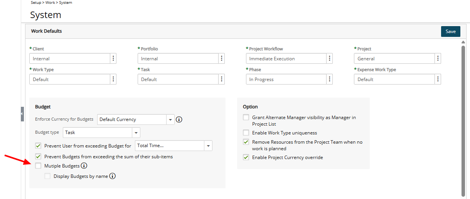The image size is (470, 199).
Task: Enable the Mutiple Budgets checkbox
Action: pos(38,166)
